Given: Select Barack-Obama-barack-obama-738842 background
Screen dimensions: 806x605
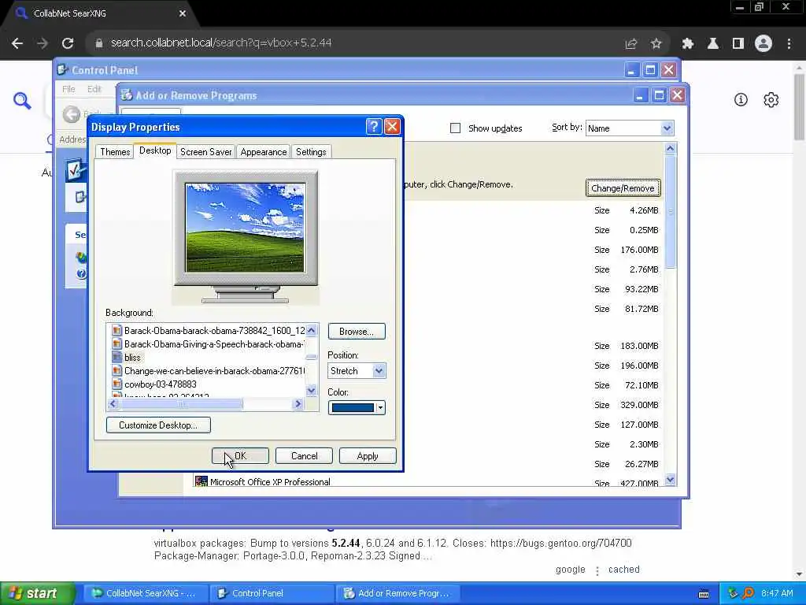Looking at the screenshot, I should (214, 330).
